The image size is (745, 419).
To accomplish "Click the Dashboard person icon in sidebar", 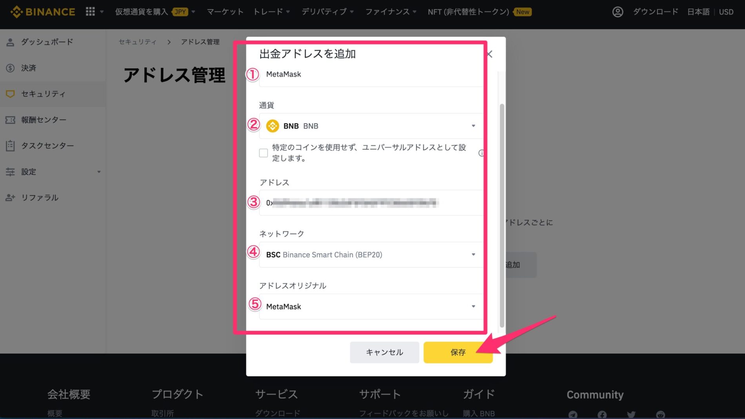I will (11, 42).
